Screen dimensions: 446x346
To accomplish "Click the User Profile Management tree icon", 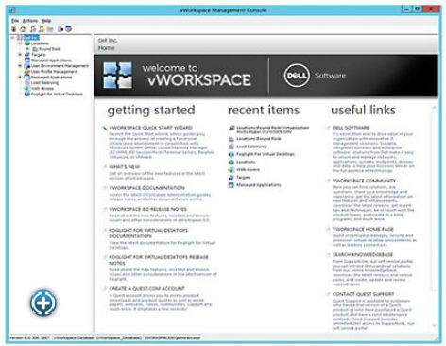I will point(27,72).
